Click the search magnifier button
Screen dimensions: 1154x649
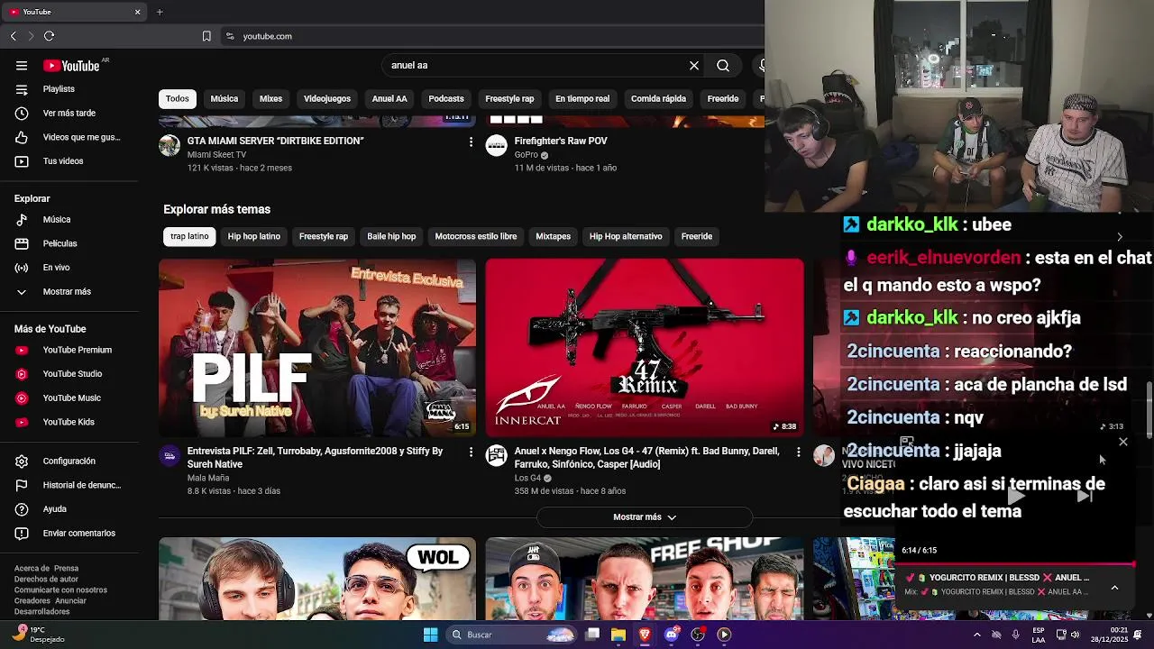tap(723, 66)
